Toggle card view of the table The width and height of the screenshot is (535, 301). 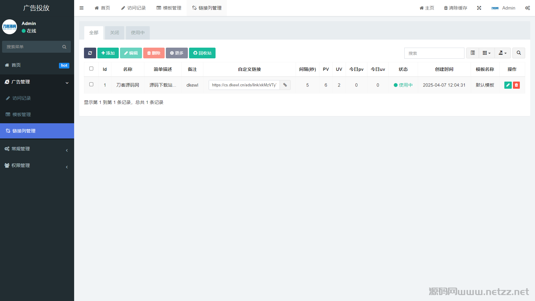472,53
